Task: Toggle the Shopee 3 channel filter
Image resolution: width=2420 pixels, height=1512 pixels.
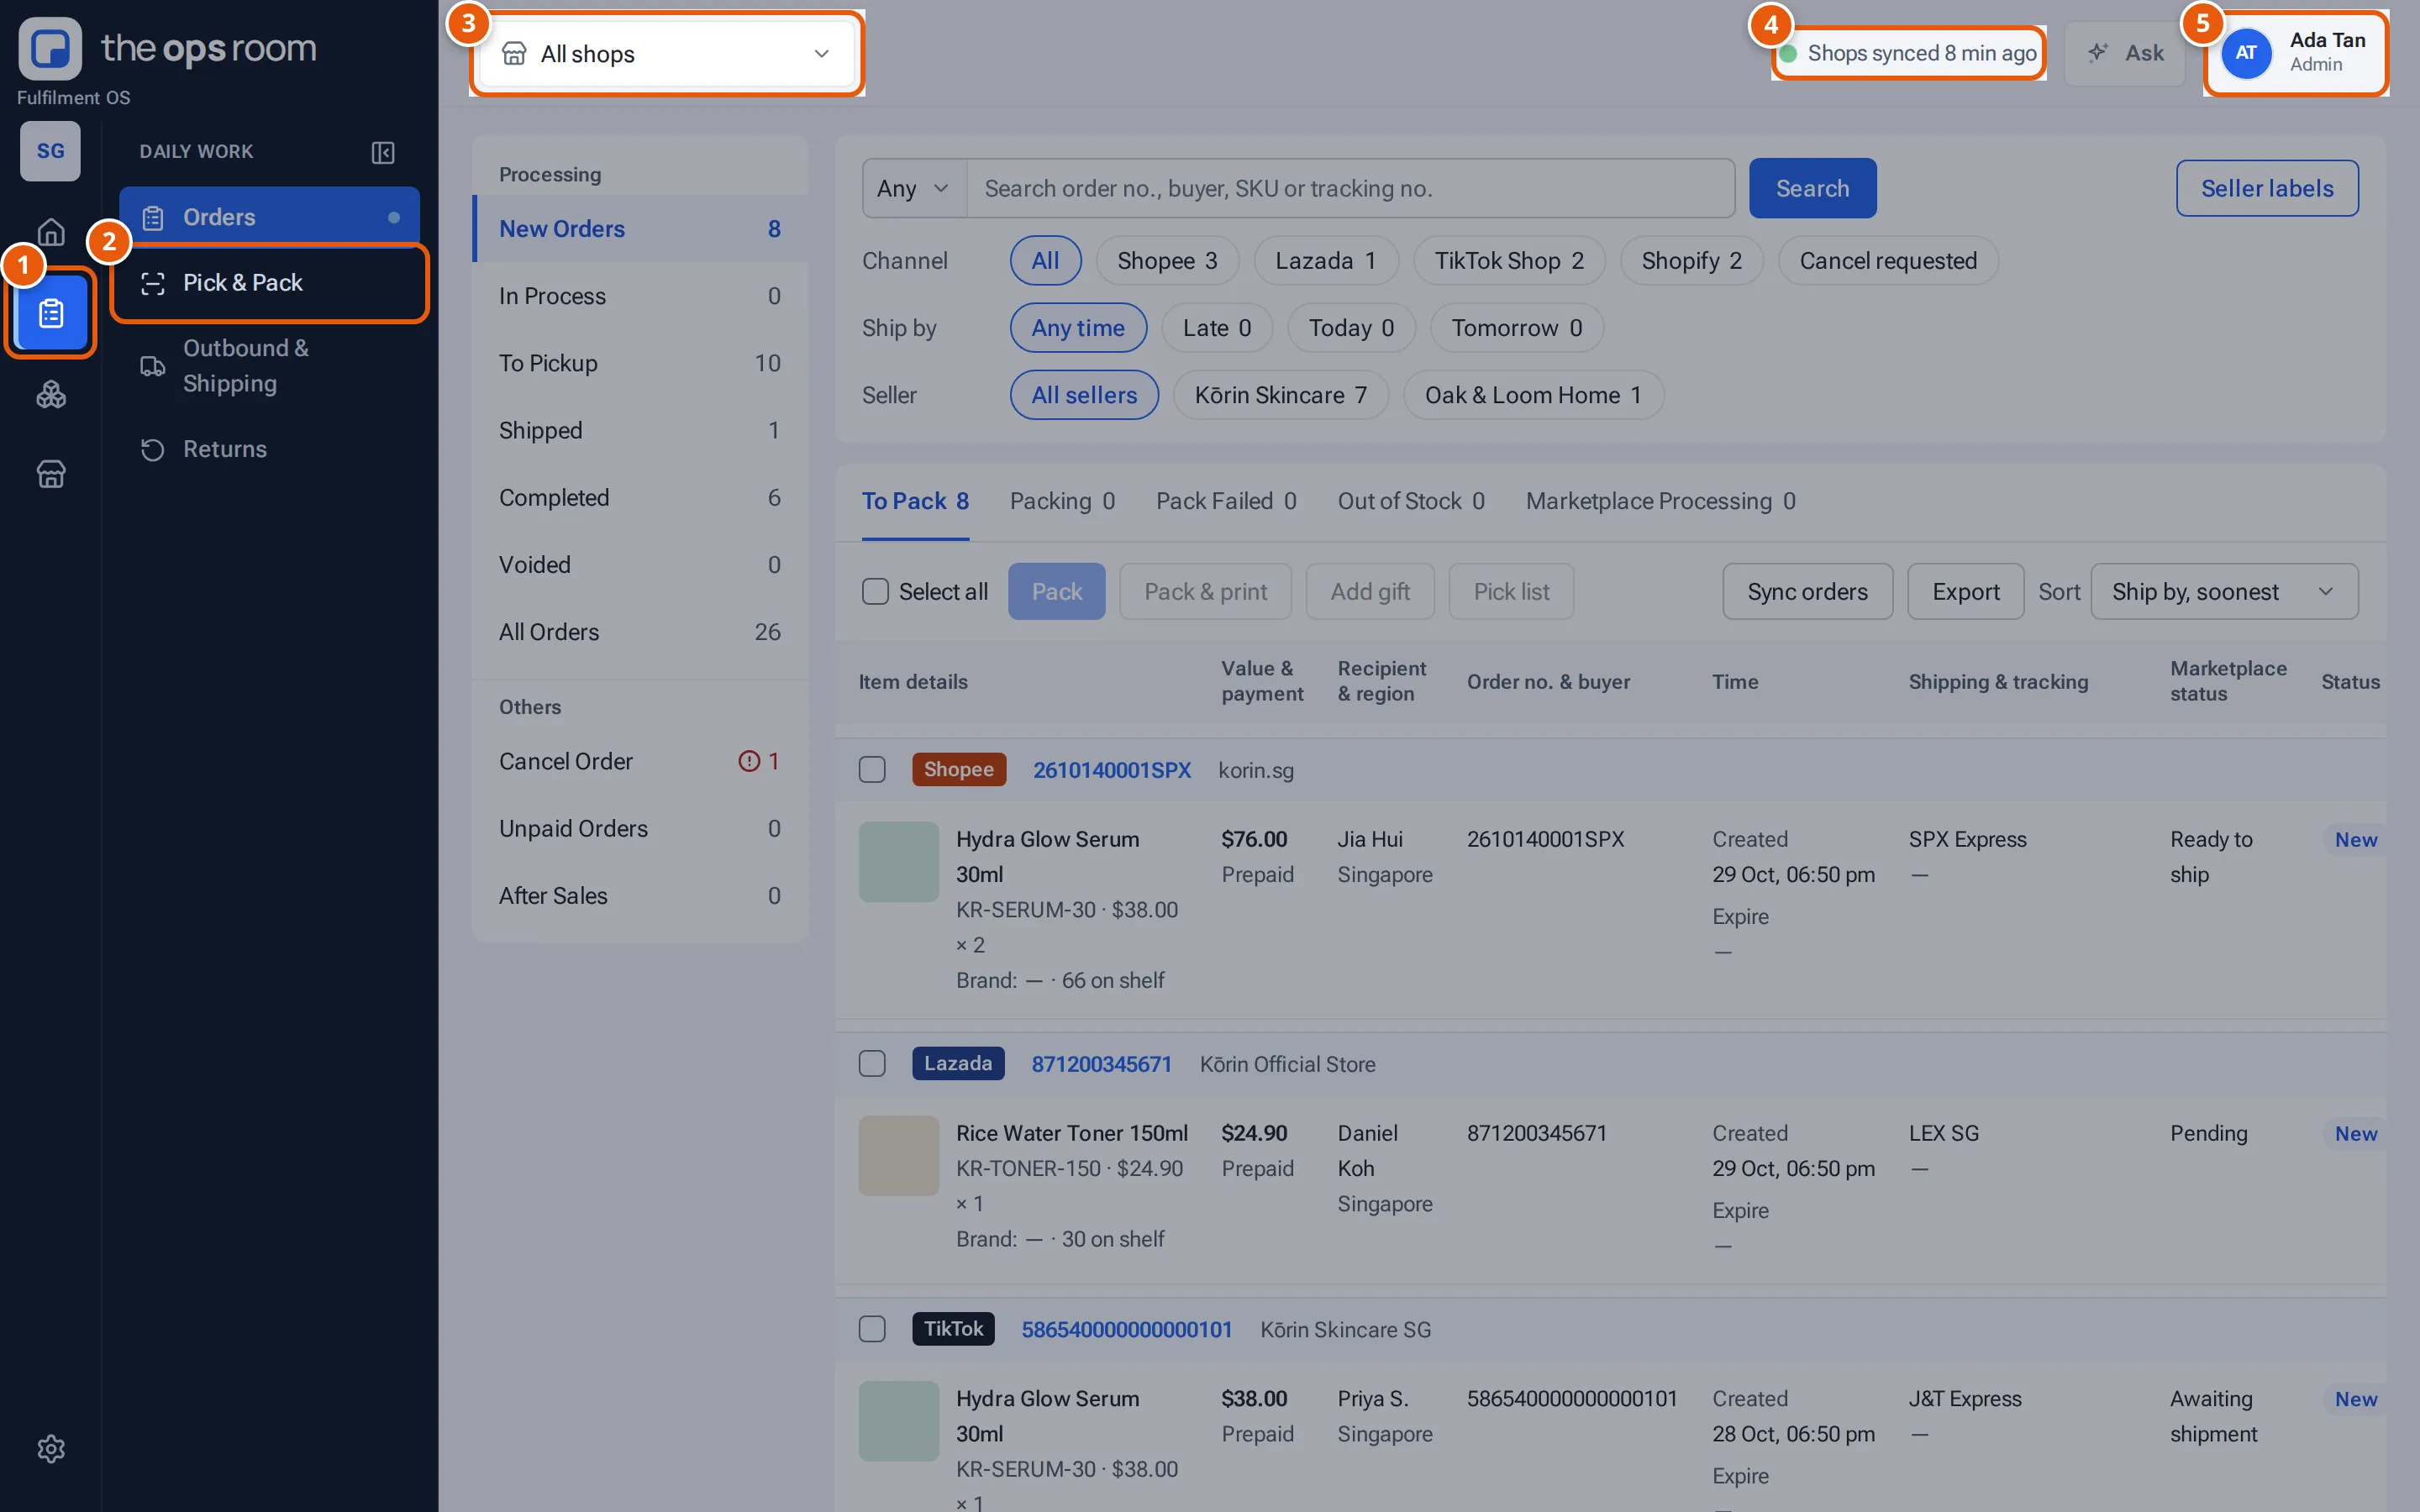Action: click(1167, 261)
